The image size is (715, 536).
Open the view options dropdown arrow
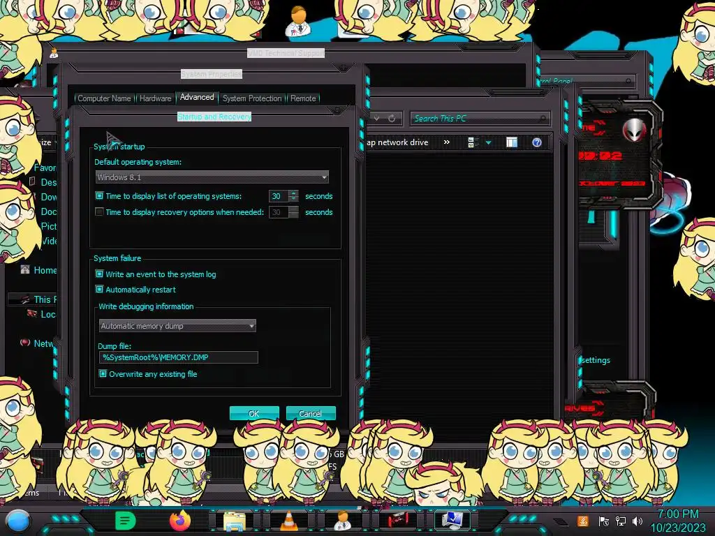488,142
